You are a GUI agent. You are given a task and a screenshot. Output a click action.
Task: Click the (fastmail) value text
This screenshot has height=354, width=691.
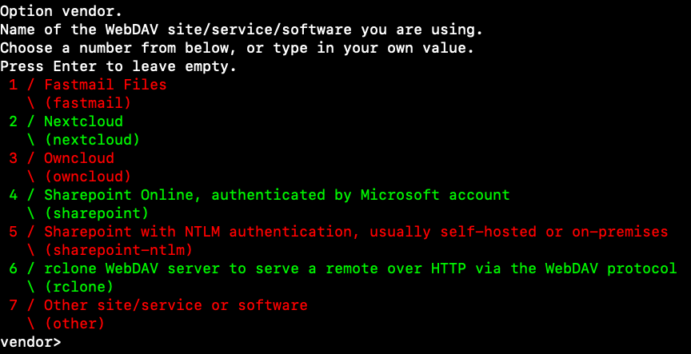pos(88,103)
